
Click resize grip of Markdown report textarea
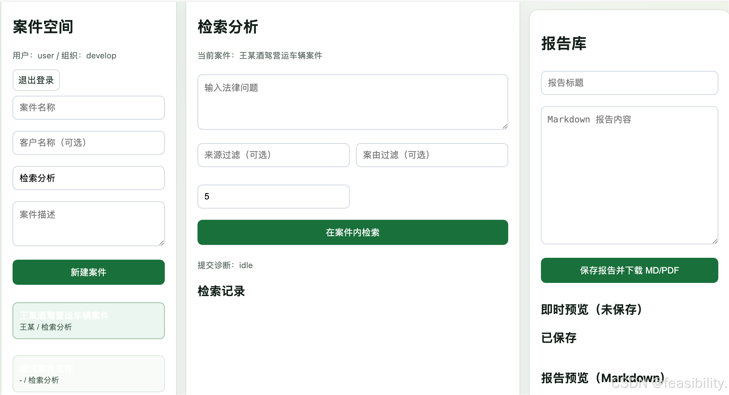(715, 241)
